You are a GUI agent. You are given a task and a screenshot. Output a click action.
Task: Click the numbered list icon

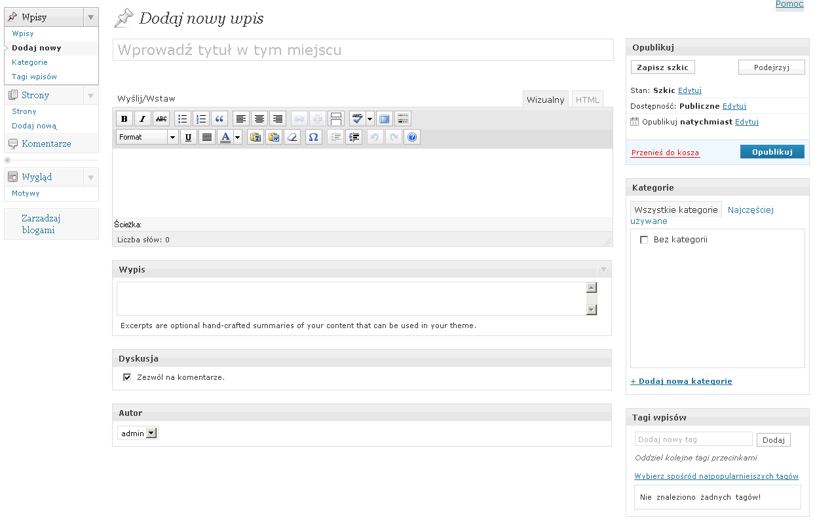pyautogui.click(x=201, y=119)
